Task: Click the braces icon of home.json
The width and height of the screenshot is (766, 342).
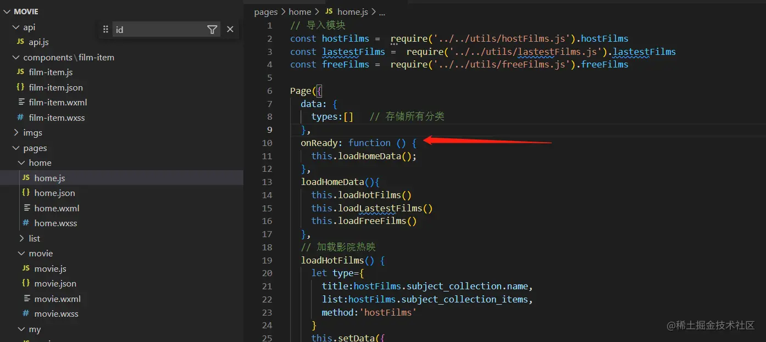Action: 26,193
